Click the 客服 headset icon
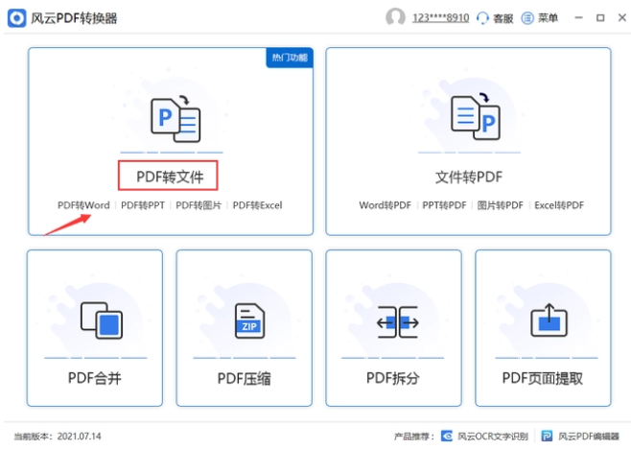This screenshot has width=631, height=450. (x=482, y=18)
